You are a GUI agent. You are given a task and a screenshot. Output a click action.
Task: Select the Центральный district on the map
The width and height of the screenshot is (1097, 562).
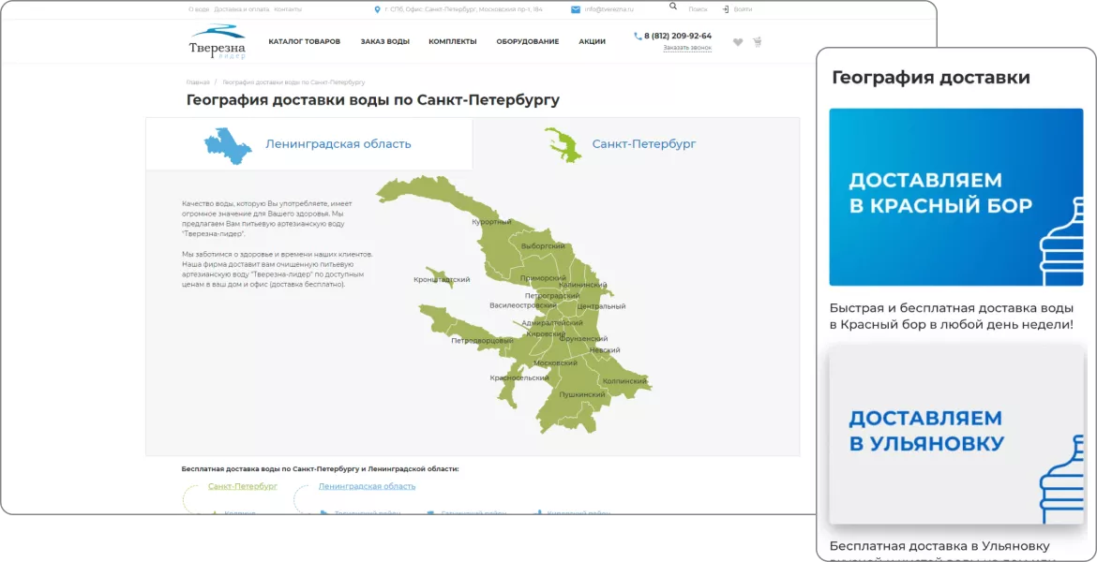[x=601, y=306]
